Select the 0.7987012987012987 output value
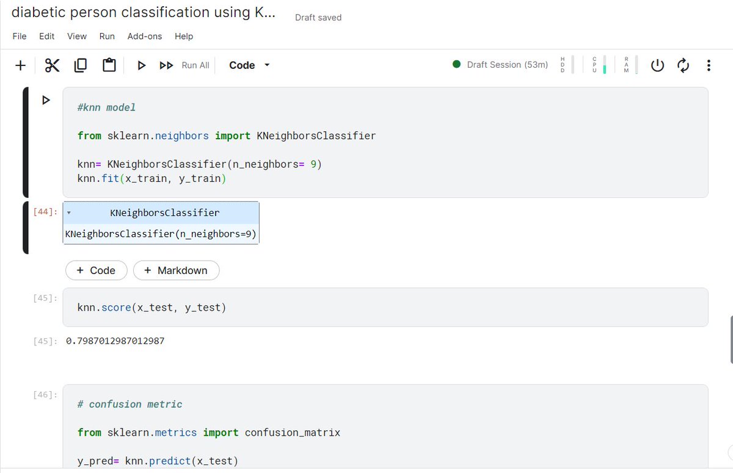The width and height of the screenshot is (733, 473). point(115,341)
